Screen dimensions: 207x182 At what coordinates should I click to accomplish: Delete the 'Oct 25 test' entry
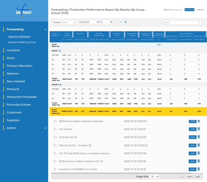pos(199,129)
